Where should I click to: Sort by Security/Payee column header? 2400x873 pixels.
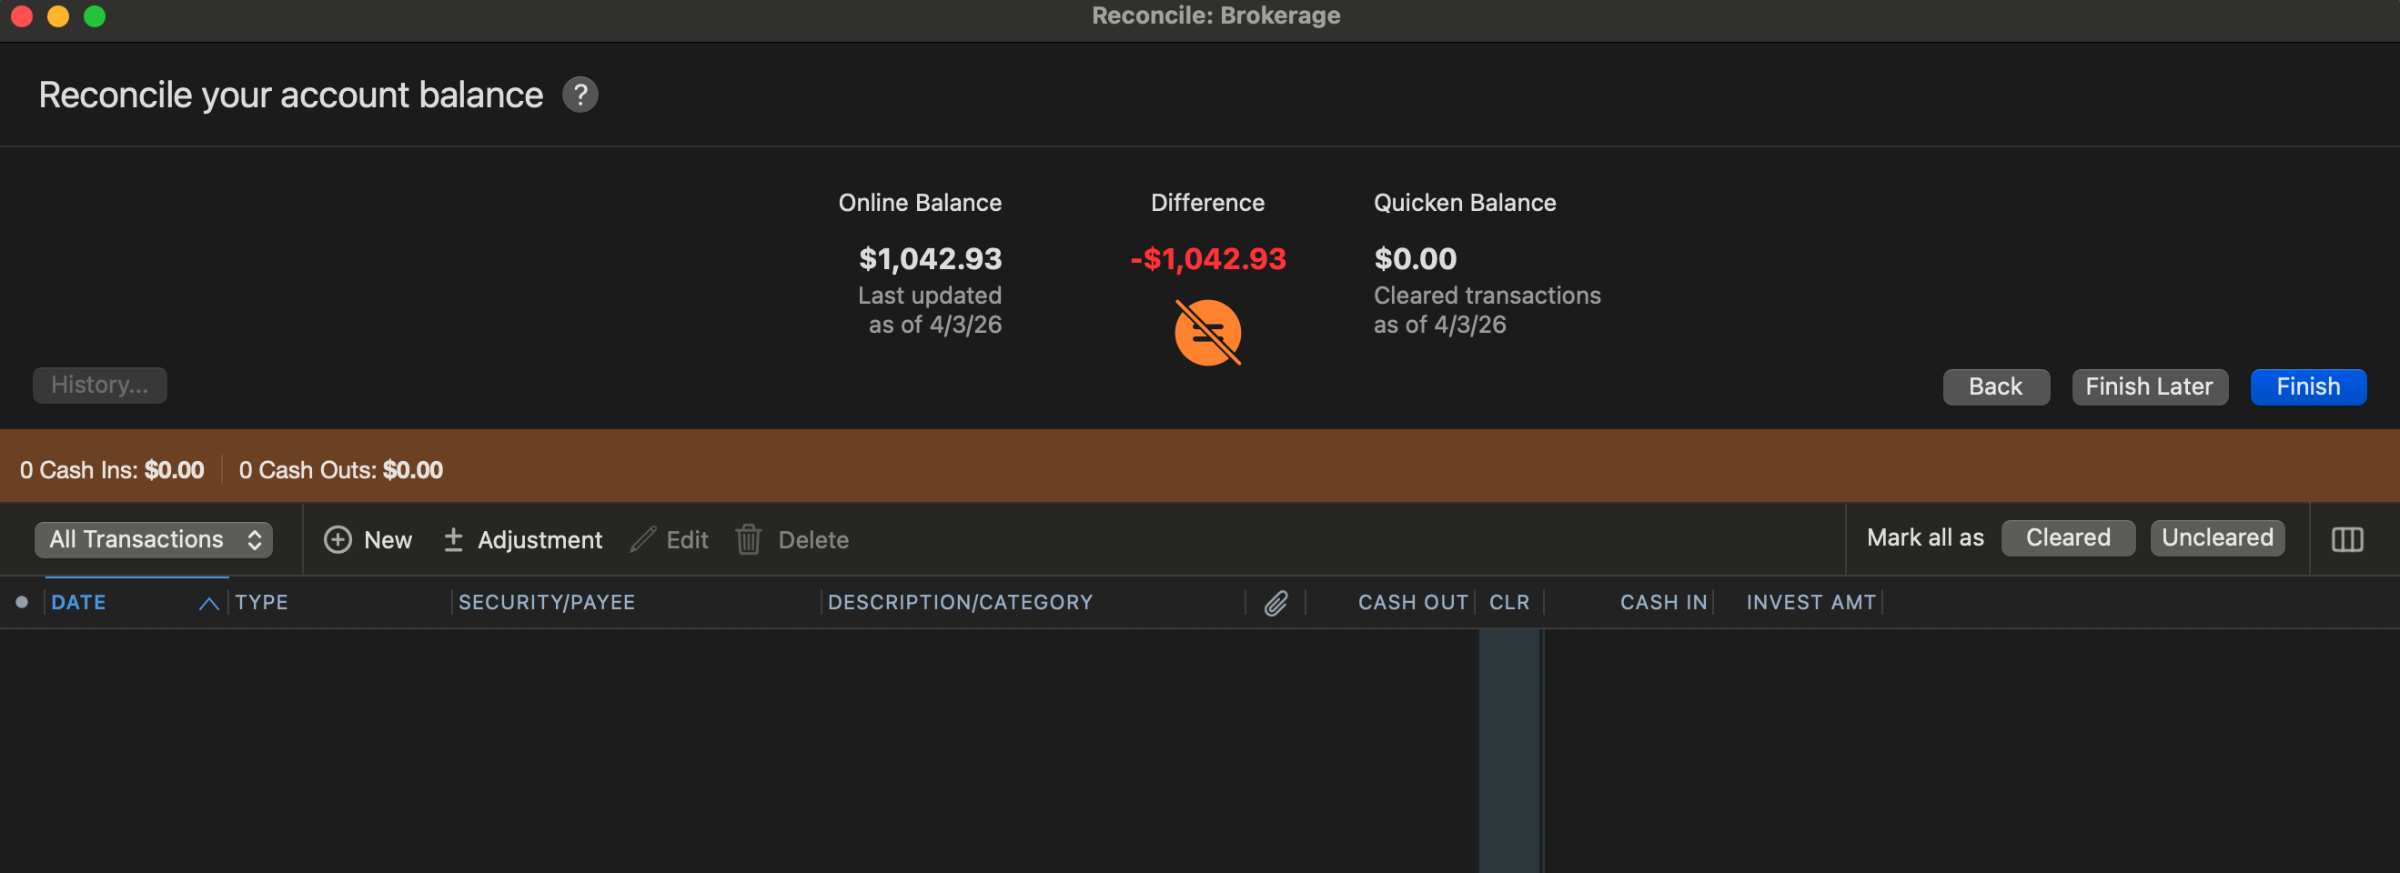[x=546, y=602]
